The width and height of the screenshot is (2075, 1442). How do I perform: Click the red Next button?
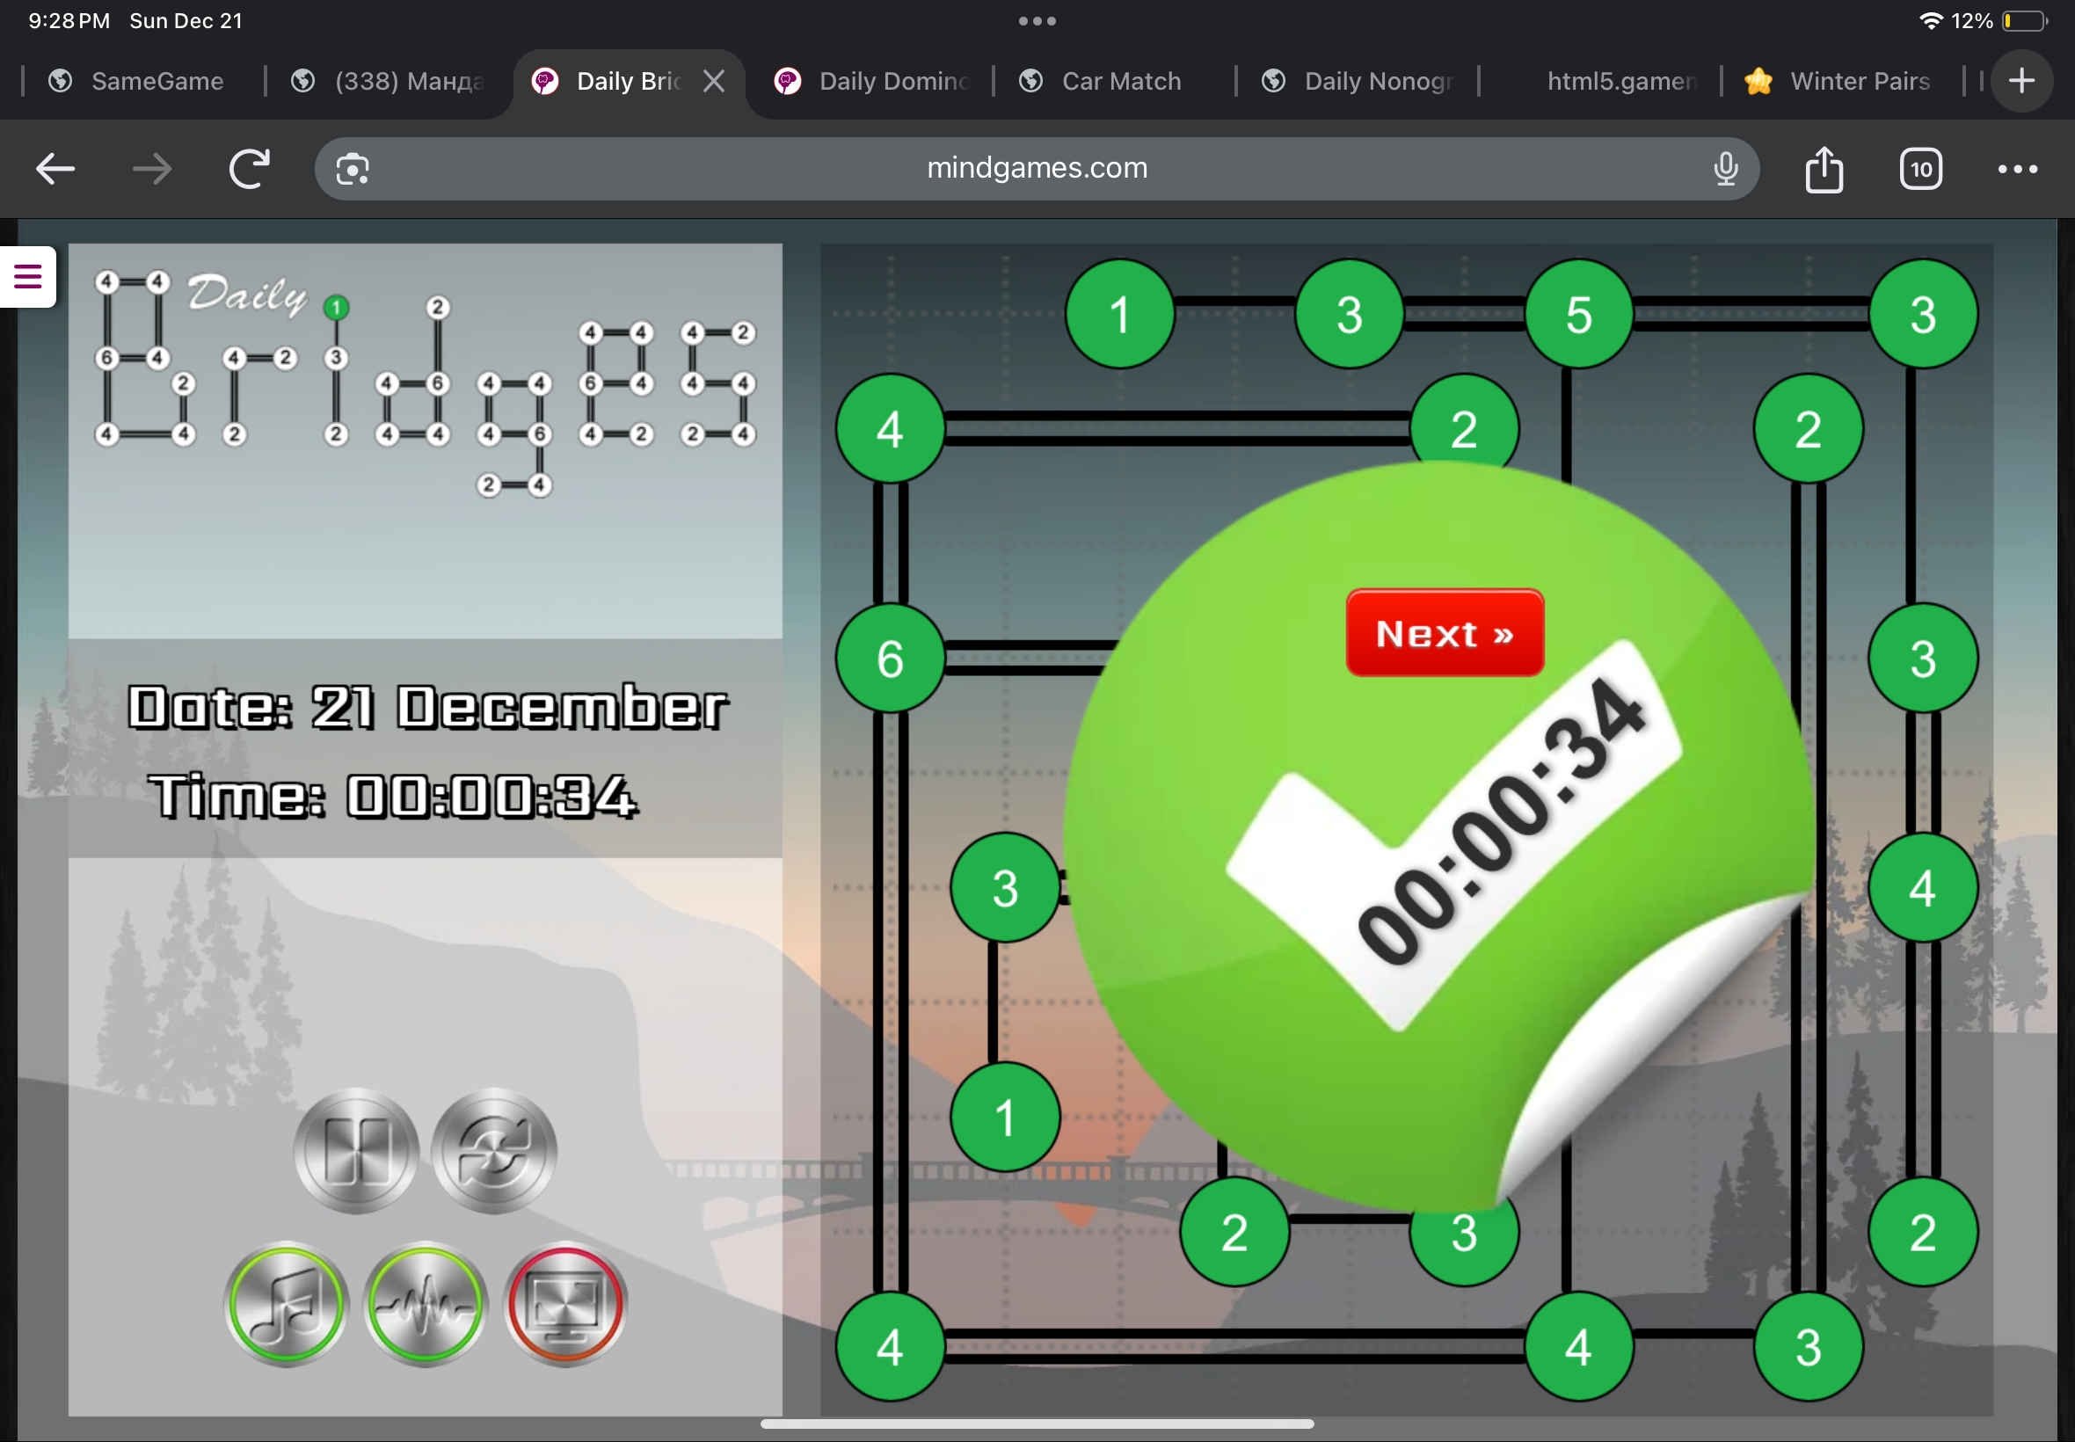coord(1444,633)
